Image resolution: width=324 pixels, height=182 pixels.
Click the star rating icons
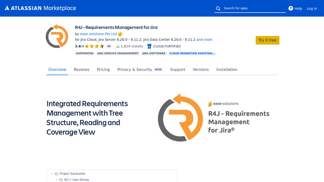pyautogui.click(x=94, y=46)
